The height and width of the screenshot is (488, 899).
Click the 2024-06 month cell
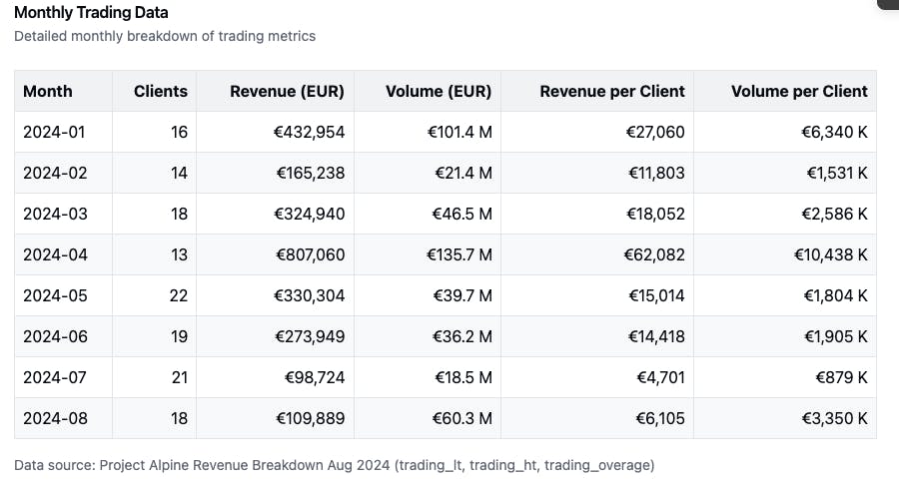(x=55, y=336)
